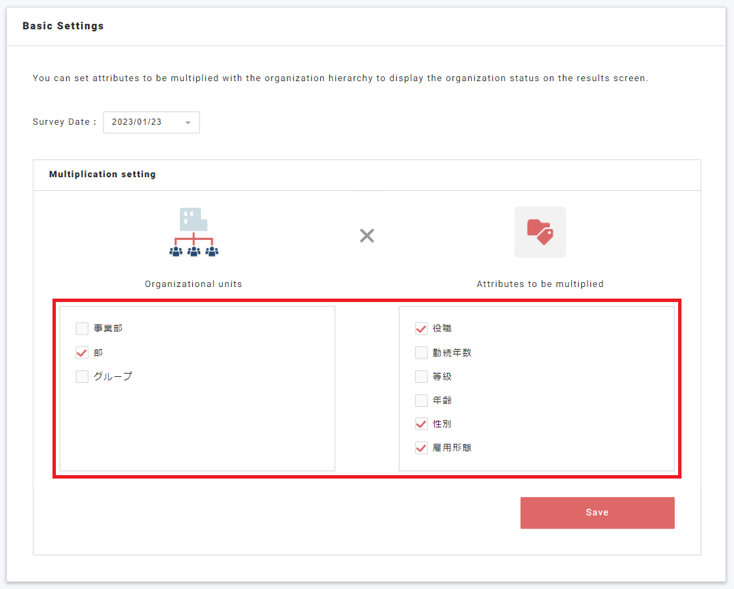
Task: Disable the 性別 checkbox
Action: (x=421, y=423)
